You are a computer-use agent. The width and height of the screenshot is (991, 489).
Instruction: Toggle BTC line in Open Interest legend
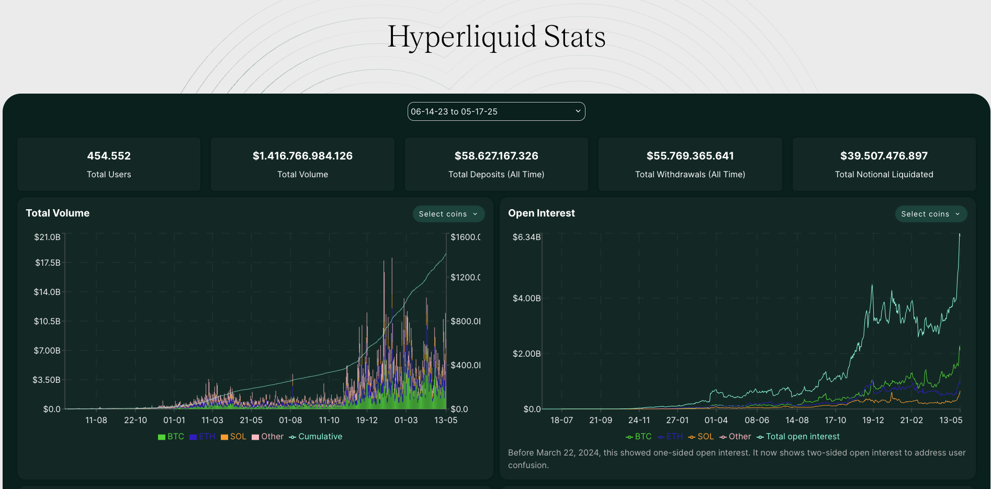[639, 437]
